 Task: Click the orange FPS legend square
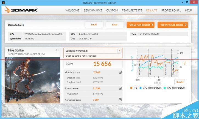pyautogui.click(x=131, y=88)
